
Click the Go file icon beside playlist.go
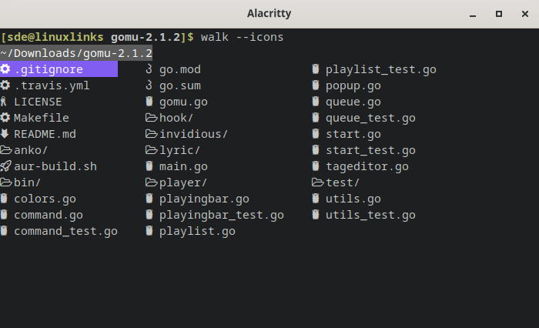(149, 231)
